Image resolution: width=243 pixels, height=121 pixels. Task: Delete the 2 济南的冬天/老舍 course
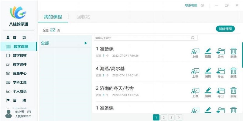point(233,93)
